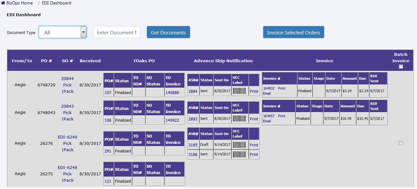This screenshot has height=189, width=417.
Task: Click UCC barcode label for ASN 2884
Action: click(240, 91)
